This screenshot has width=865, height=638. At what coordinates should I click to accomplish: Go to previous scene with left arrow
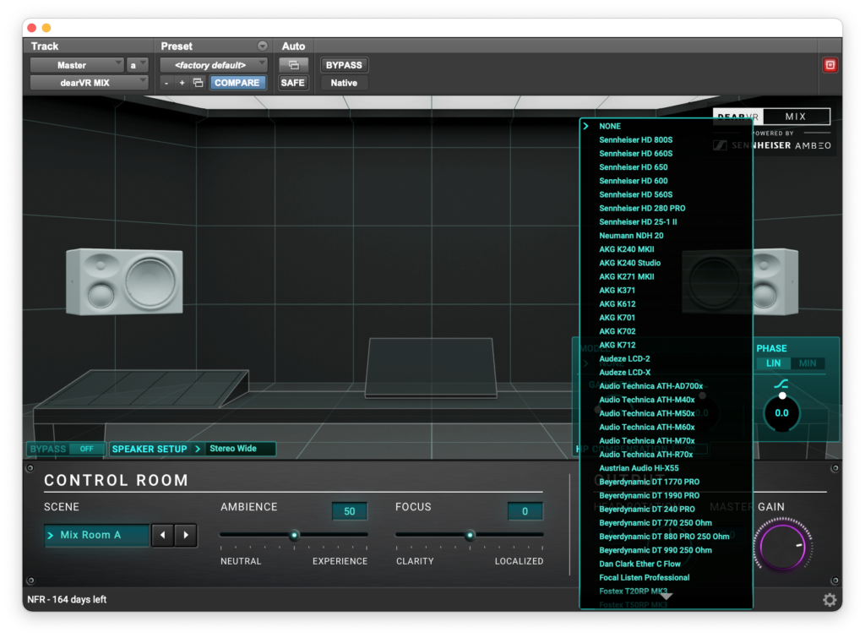point(163,535)
